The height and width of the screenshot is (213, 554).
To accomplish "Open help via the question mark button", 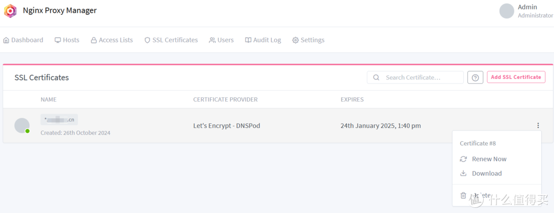I will point(475,77).
